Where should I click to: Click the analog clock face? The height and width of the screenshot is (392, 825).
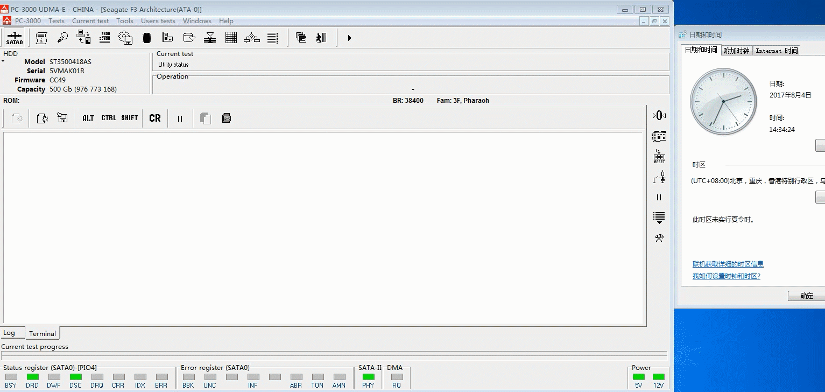coord(723,101)
